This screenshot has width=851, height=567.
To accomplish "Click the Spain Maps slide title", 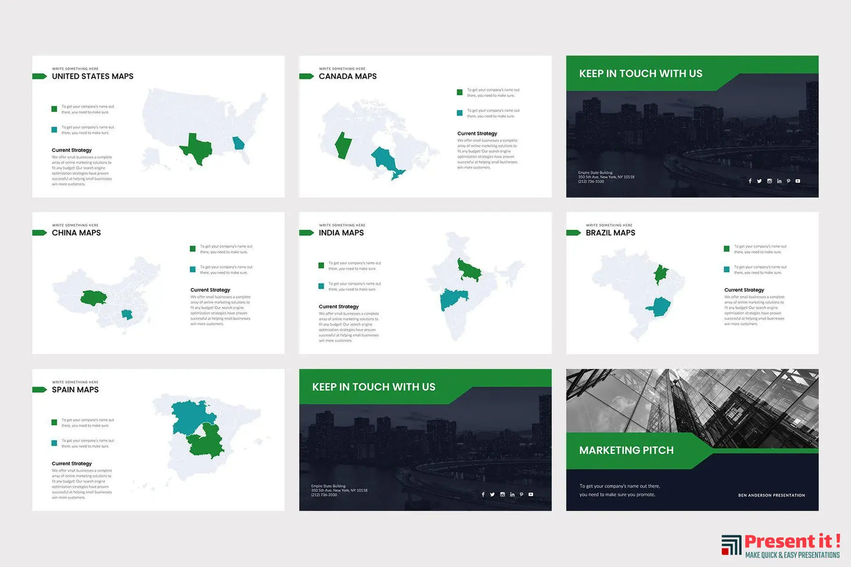I will click(75, 390).
